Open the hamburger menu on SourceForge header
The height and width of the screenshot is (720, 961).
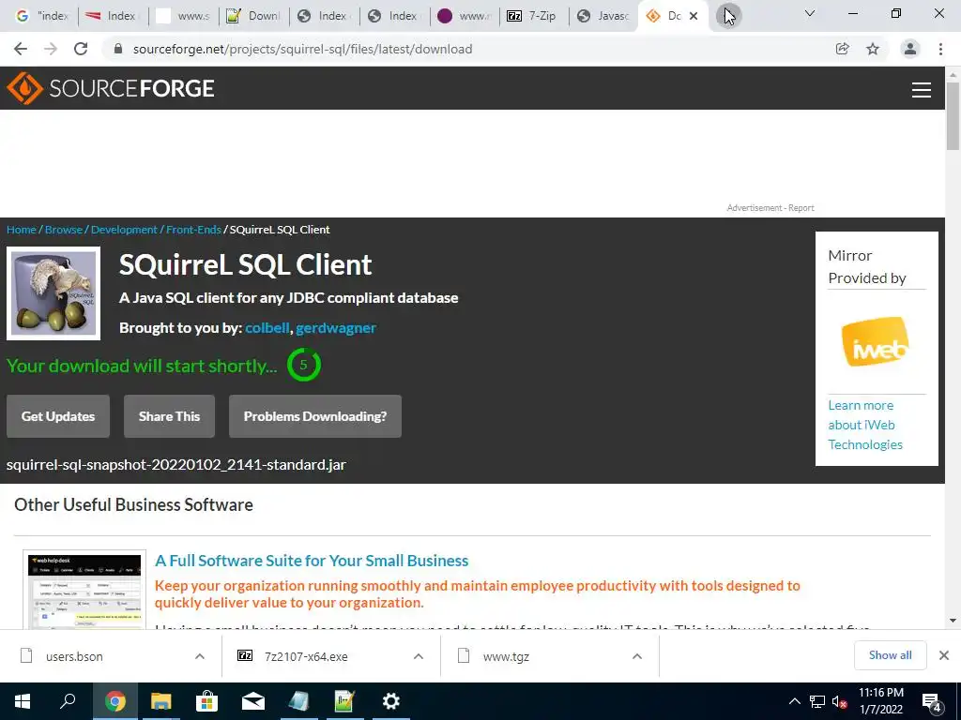click(x=922, y=90)
